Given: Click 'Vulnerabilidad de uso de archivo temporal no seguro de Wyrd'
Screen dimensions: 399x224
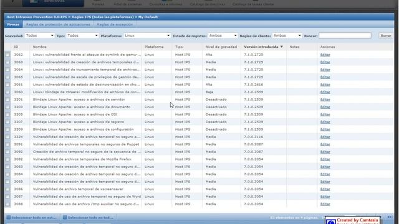Looking at the screenshot, I should [87, 197].
